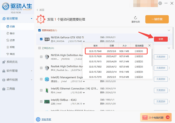Open 硬件检测 in the sidebar
The image size is (175, 123).
coord(17,80)
